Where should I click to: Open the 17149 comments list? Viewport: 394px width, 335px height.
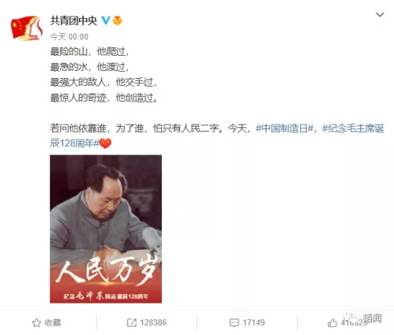pyautogui.click(x=254, y=323)
